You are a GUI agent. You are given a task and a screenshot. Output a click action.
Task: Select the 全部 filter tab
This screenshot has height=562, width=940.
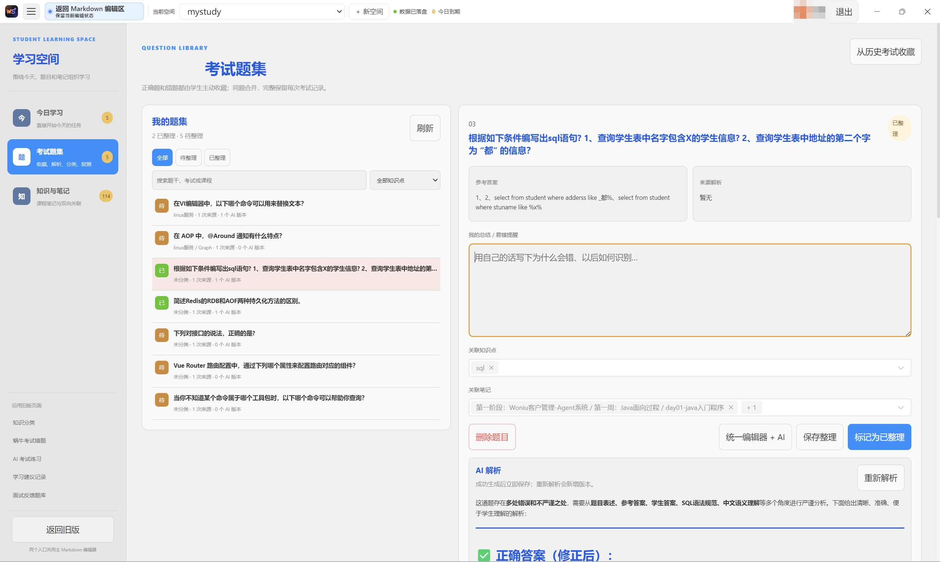coord(162,158)
